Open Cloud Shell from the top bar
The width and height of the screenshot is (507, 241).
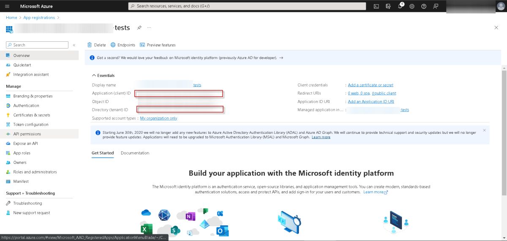(376, 6)
